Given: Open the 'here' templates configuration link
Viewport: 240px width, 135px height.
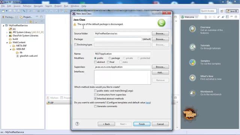Looking at the screenshot, I should pyautogui.click(x=148, y=102).
